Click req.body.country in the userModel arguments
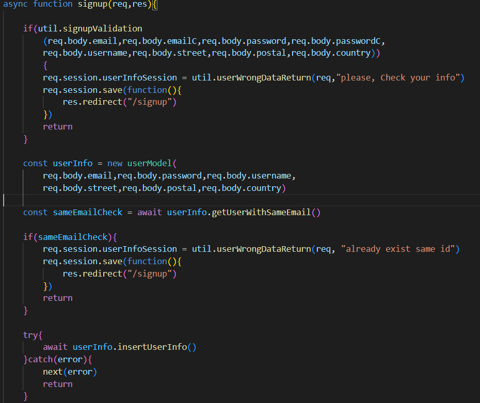The image size is (480, 403). [x=241, y=188]
